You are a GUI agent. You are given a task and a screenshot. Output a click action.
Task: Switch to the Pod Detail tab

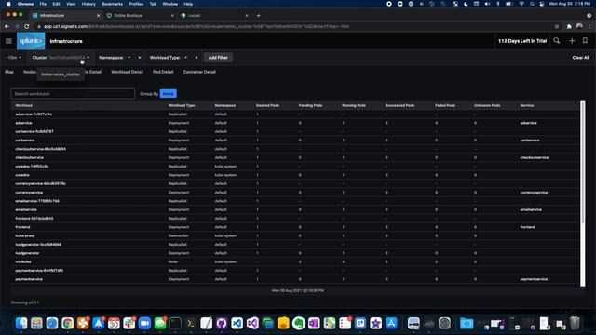163,72
